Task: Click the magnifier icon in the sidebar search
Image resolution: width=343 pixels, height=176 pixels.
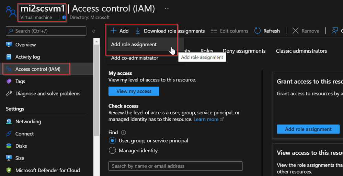Action: click(10, 31)
